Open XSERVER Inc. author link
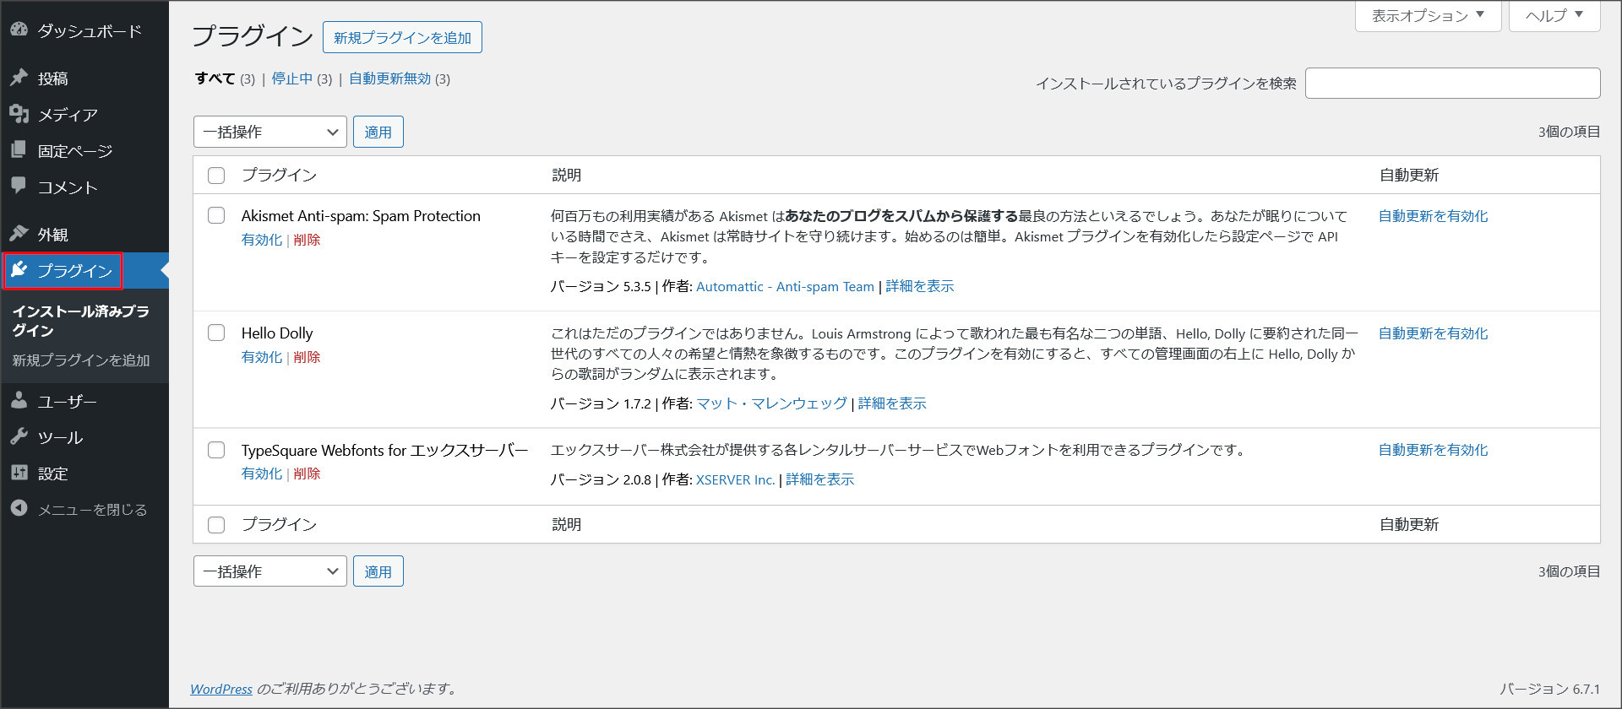1622x709 pixels. pos(735,479)
